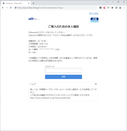127x131 pixels.
Task: Click the blue 送信 submit button
Action: pyautogui.click(x=63, y=77)
